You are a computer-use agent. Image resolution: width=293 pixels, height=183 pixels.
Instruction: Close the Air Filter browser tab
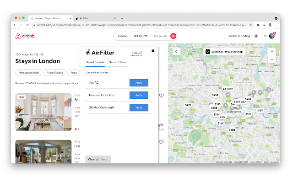point(115,18)
